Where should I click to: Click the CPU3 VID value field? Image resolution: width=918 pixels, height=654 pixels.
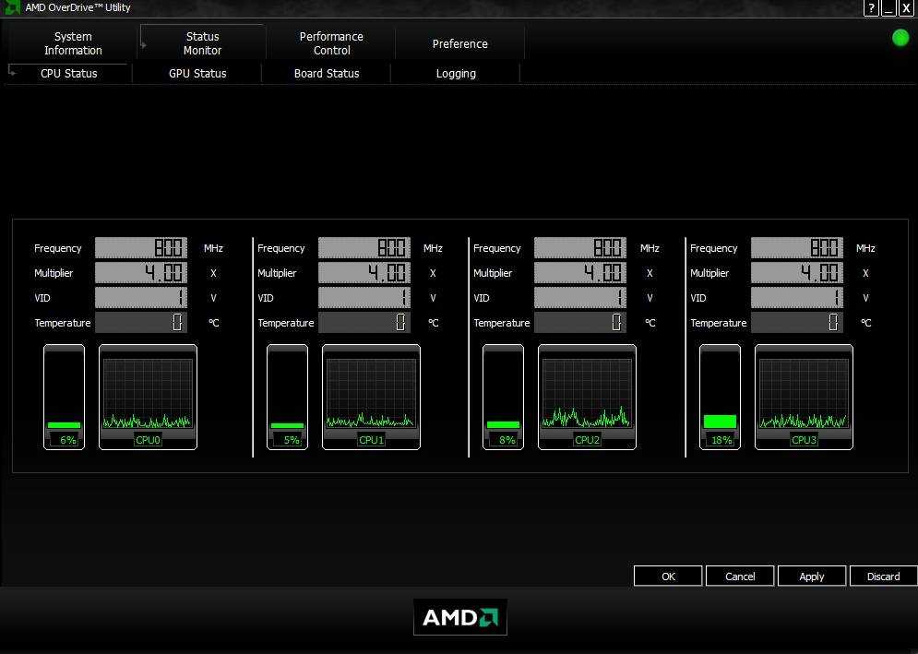797,297
